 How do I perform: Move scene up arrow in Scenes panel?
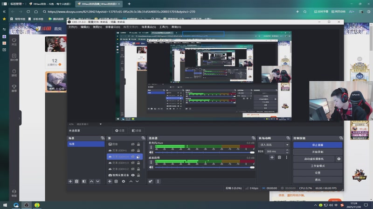click(91, 181)
